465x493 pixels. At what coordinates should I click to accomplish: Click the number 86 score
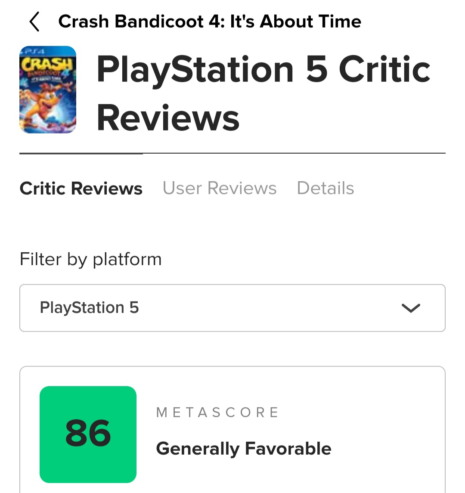(x=88, y=434)
